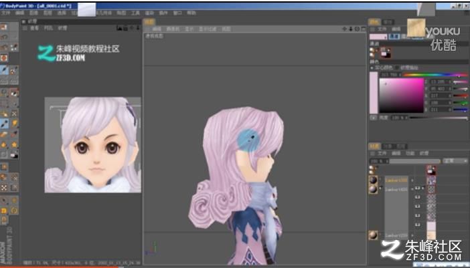The width and height of the screenshot is (470, 268).
Task: Open the 文件 menu in main menu bar
Action: coord(6,13)
